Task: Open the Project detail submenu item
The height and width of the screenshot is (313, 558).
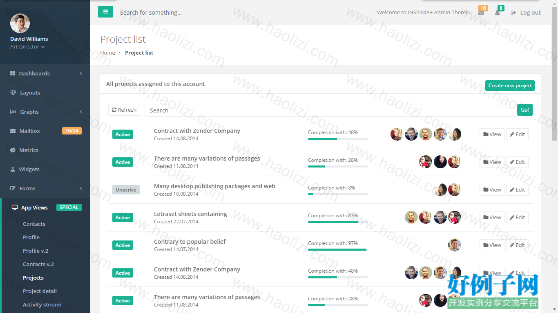Action: tap(40, 291)
